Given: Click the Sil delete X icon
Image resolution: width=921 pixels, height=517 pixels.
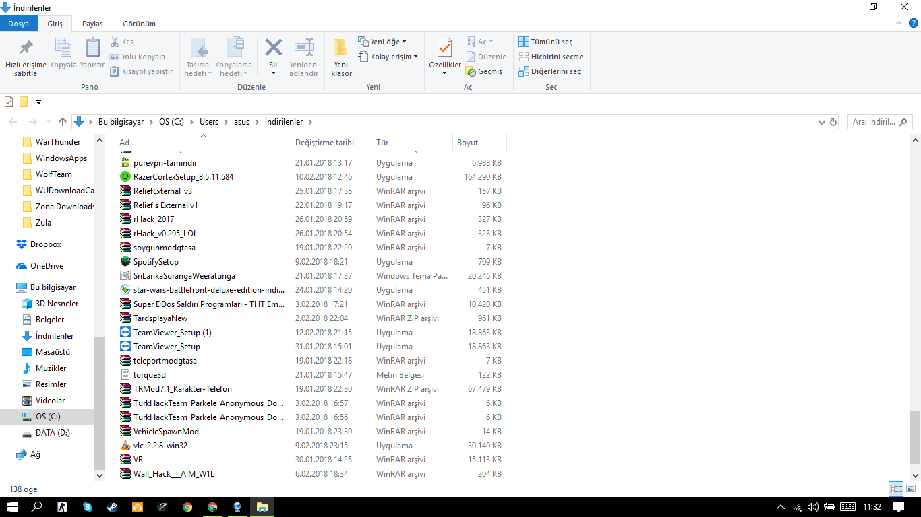Looking at the screenshot, I should coord(273,48).
